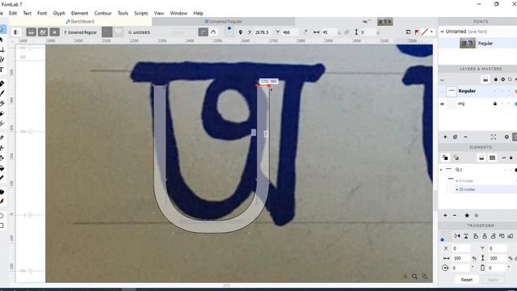Remove element using the minus button
Image resolution: width=517 pixels, height=291 pixels.
pyautogui.click(x=455, y=216)
